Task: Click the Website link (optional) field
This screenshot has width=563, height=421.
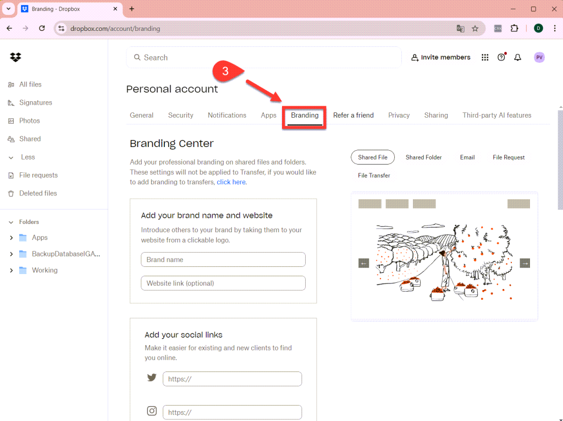Action: 223,283
